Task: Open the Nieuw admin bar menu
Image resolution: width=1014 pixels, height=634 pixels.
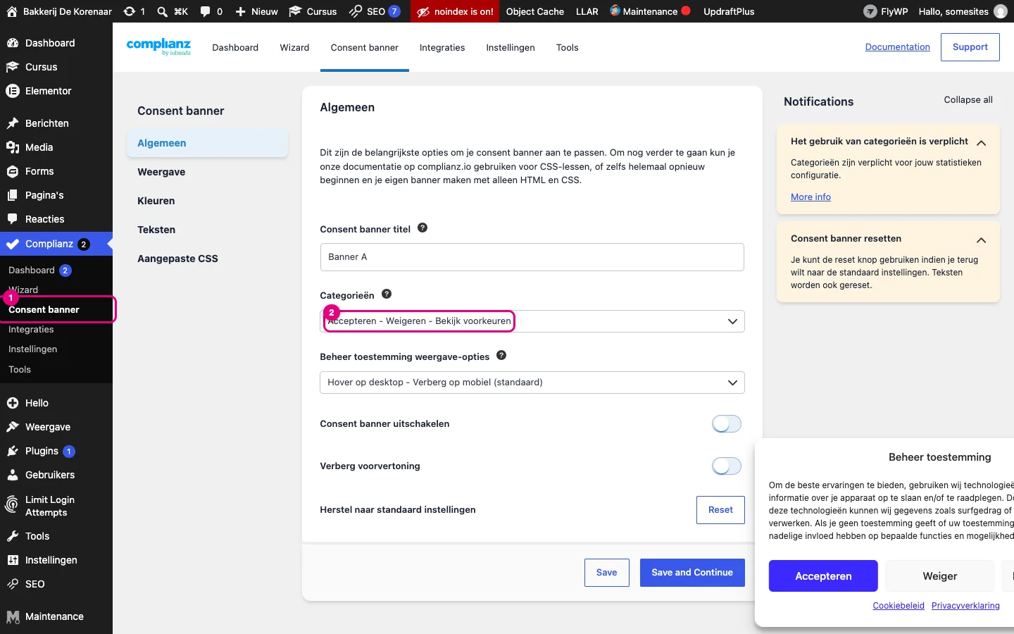Action: point(256,11)
